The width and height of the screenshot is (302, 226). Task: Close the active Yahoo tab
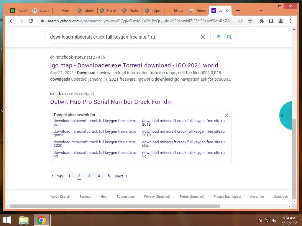tap(227, 11)
